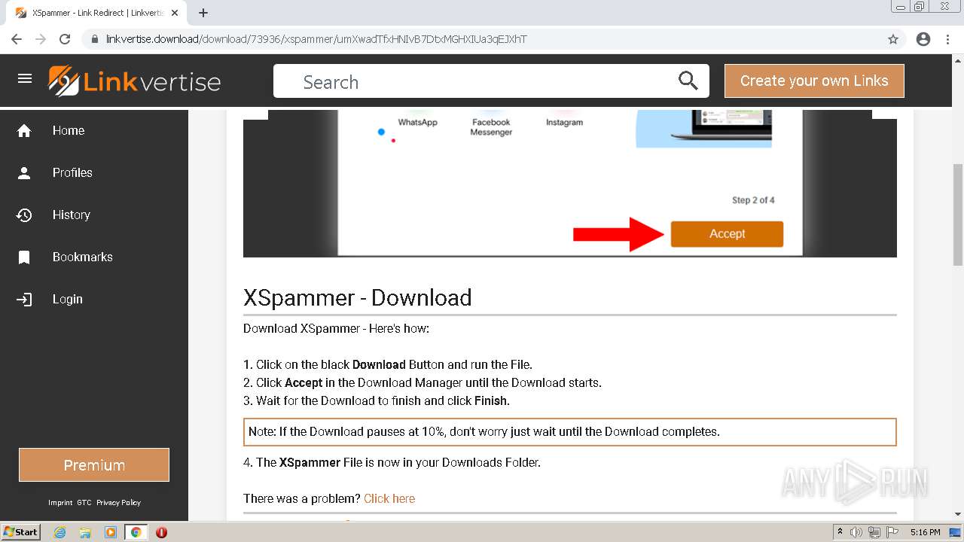The height and width of the screenshot is (542, 964).
Task: Open Internet Explorer from taskbar
Action: (x=59, y=532)
